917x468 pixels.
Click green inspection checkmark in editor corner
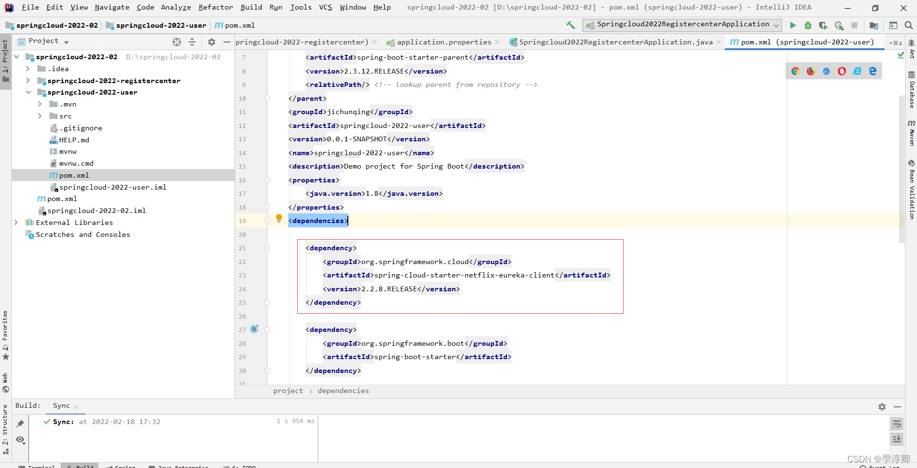pyautogui.click(x=901, y=56)
